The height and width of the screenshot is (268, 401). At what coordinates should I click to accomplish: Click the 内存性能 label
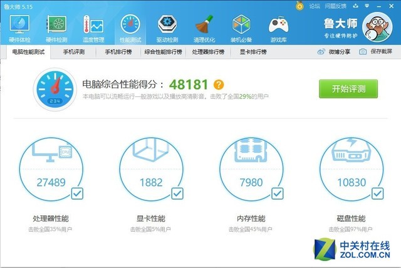point(251,219)
